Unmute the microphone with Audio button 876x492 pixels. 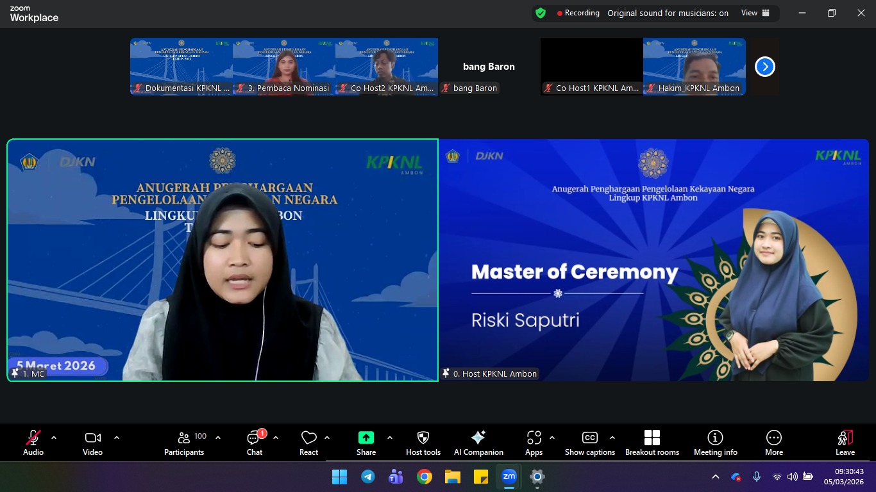(x=33, y=443)
